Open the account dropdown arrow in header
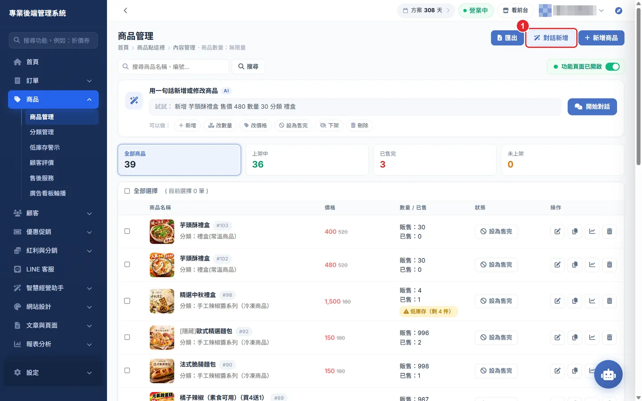Image resolution: width=642 pixels, height=401 pixels. pyautogui.click(x=601, y=11)
